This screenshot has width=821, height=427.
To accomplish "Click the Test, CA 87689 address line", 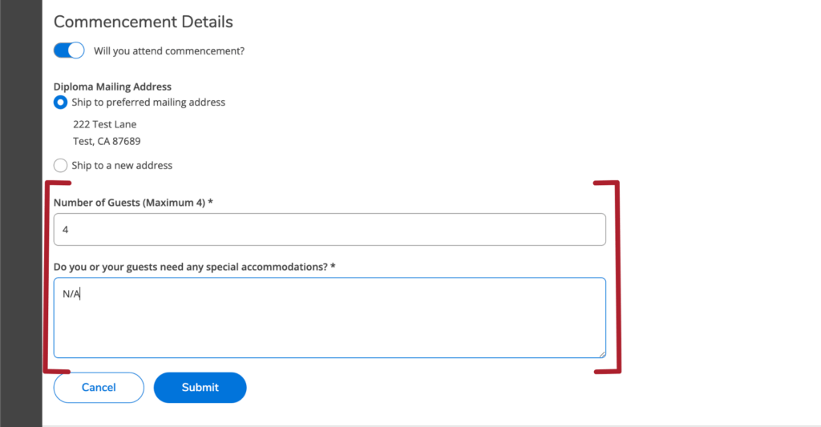I will pos(107,142).
